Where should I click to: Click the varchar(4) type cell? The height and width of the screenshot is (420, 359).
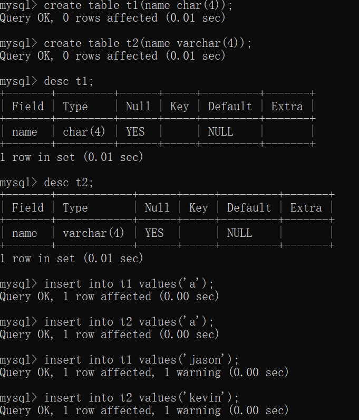click(x=93, y=233)
